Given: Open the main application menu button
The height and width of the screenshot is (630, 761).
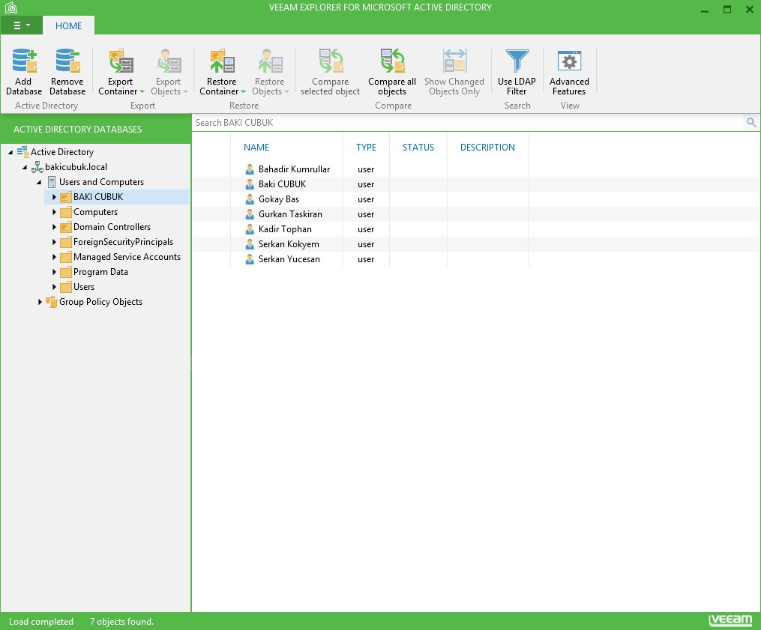Looking at the screenshot, I should click(x=21, y=25).
